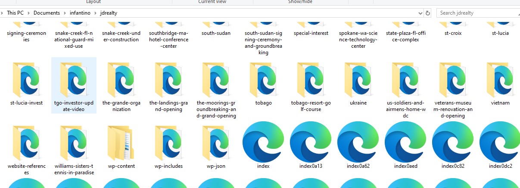Select south-sudan-signing-ceremony-and-groundbreaking label
The image size is (520, 188).
click(x=263, y=43)
